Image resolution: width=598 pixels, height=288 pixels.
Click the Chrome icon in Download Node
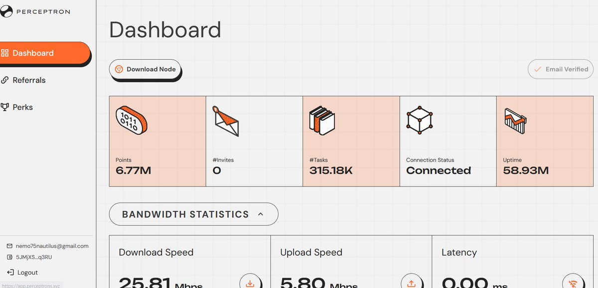coord(119,69)
